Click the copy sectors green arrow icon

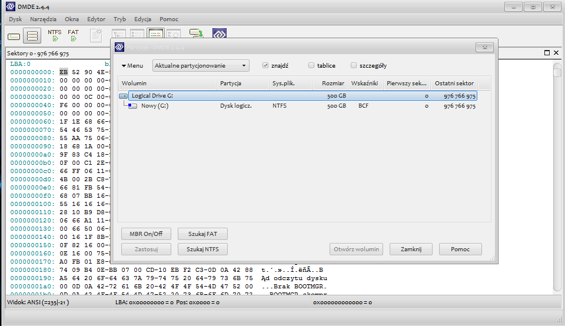[197, 33]
